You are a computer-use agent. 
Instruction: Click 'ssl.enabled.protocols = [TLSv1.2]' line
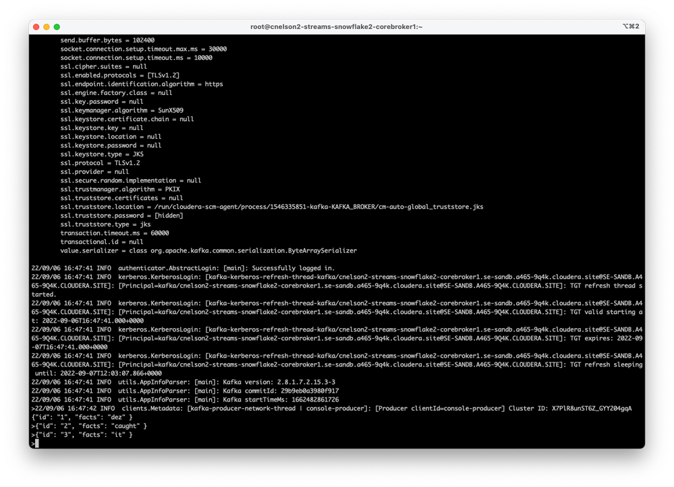pyautogui.click(x=120, y=75)
